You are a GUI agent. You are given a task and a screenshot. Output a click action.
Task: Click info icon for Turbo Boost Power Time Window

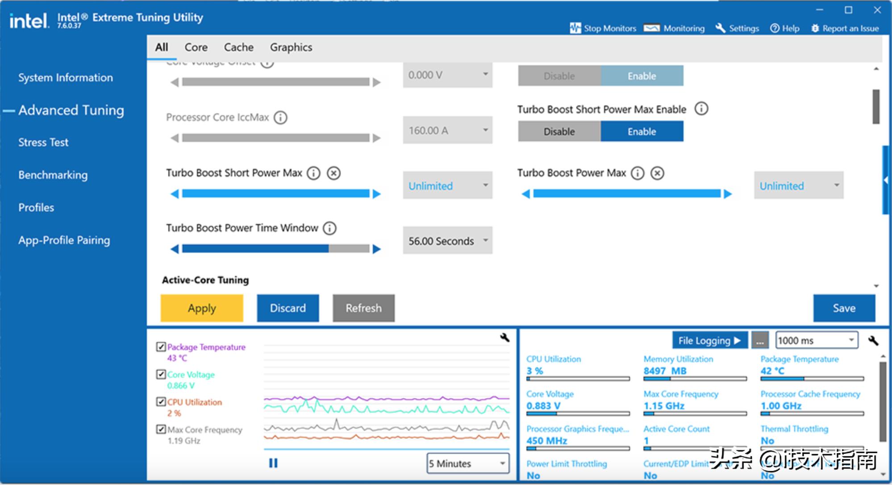(x=329, y=229)
